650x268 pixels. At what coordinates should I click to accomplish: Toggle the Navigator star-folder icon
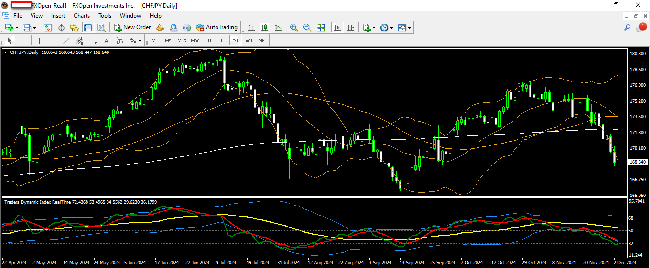tap(75, 28)
